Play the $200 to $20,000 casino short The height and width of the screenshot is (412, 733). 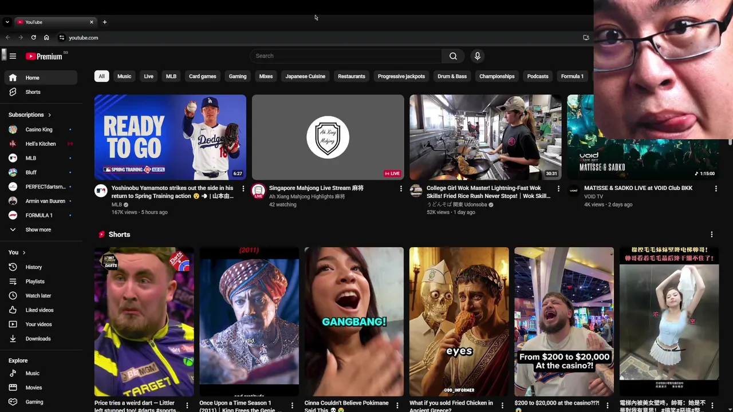click(563, 322)
